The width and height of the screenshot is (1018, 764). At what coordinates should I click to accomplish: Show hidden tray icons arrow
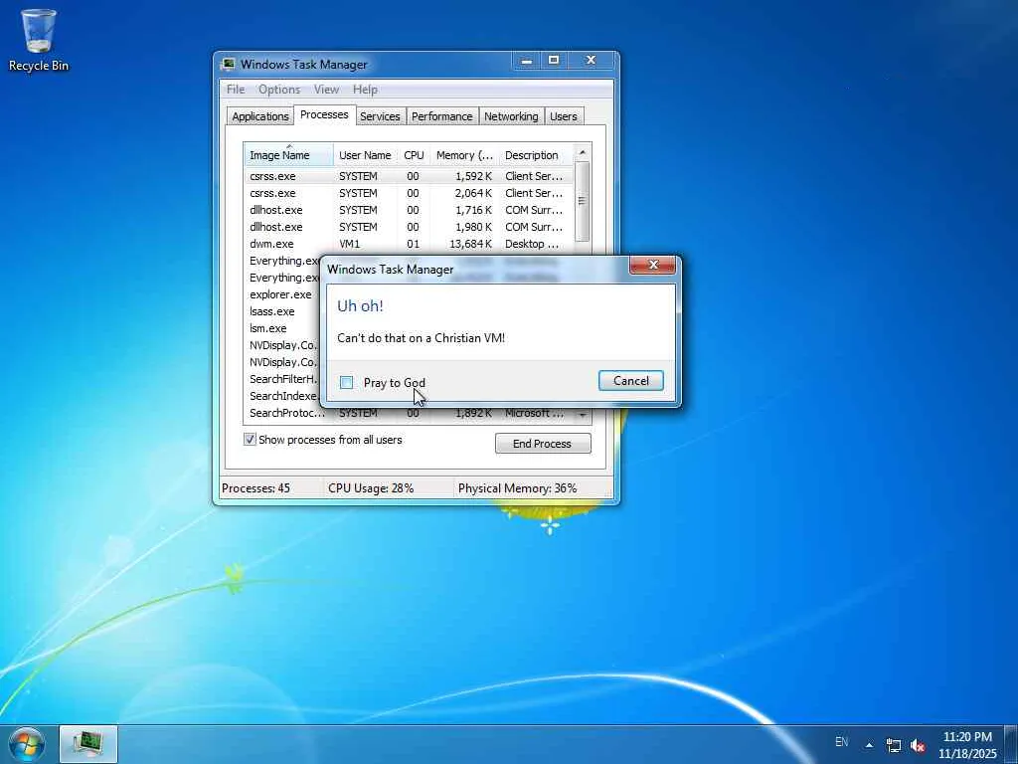click(x=869, y=745)
